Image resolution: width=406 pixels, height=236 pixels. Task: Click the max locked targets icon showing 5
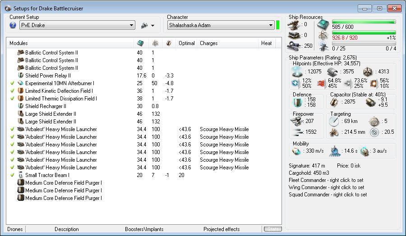coord(374,121)
